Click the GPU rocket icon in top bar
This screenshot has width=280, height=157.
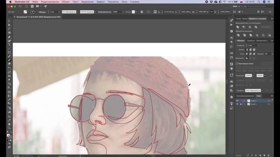pyautogui.click(x=45, y=7)
